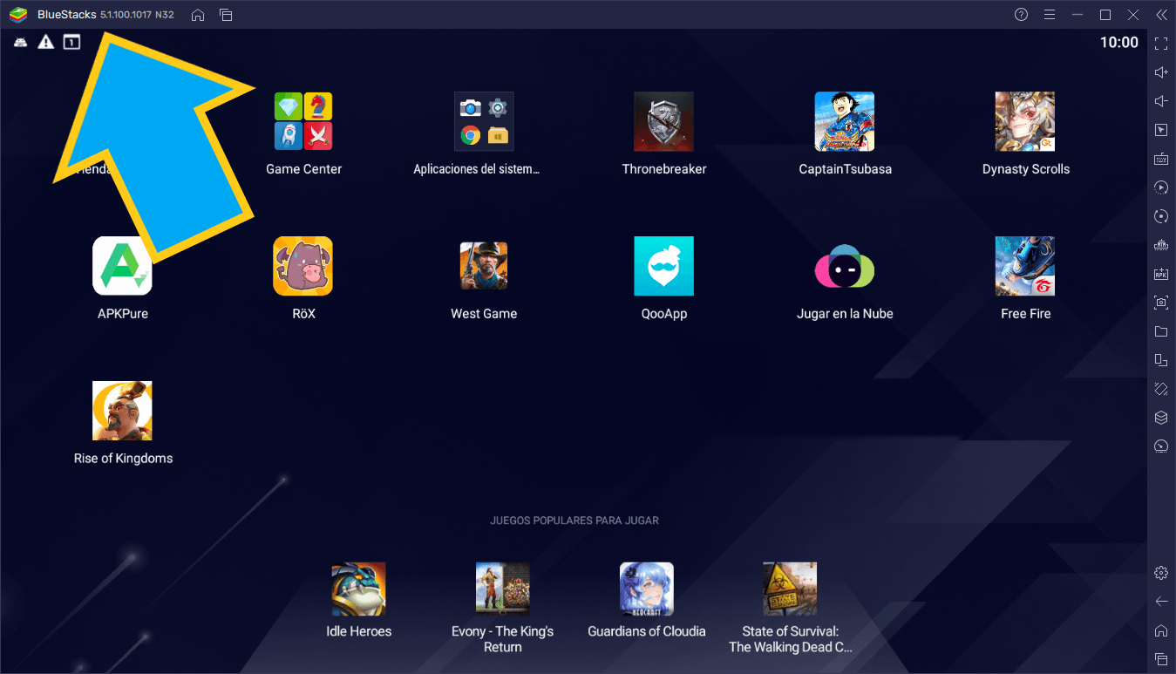Click the QooApp label text

pos(664,314)
